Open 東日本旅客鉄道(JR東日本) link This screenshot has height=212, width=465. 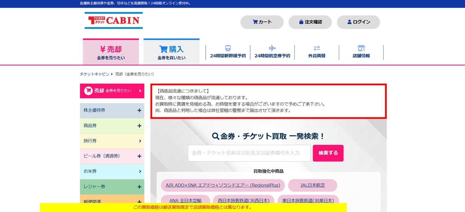[x=308, y=200]
